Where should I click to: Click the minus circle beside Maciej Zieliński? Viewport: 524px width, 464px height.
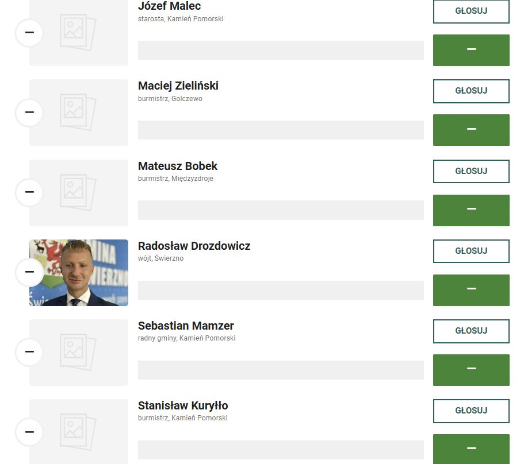coord(29,112)
